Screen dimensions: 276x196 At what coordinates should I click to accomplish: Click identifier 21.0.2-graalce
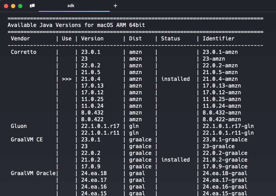coord(225,159)
